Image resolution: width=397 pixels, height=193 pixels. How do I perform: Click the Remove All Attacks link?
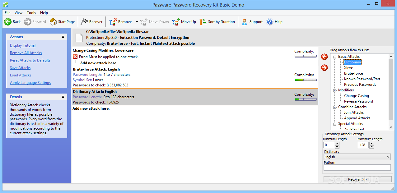click(26, 53)
